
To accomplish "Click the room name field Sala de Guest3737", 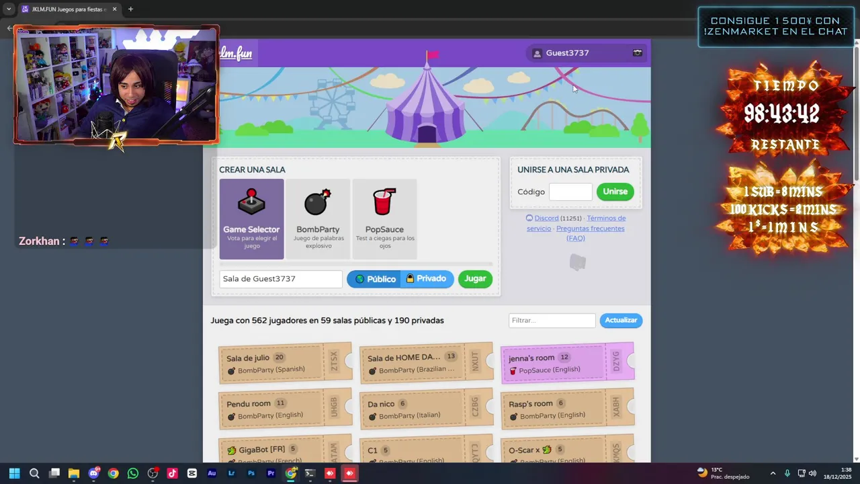I will click(281, 279).
